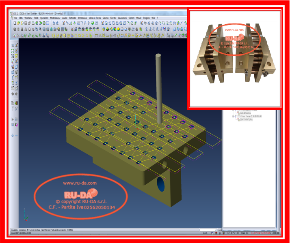Open the Modellazione menu
This screenshot has height=243, width=290.
(x=55, y=18)
